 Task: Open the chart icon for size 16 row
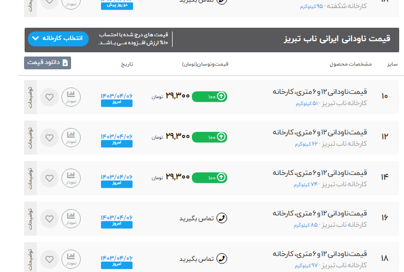[71, 218]
